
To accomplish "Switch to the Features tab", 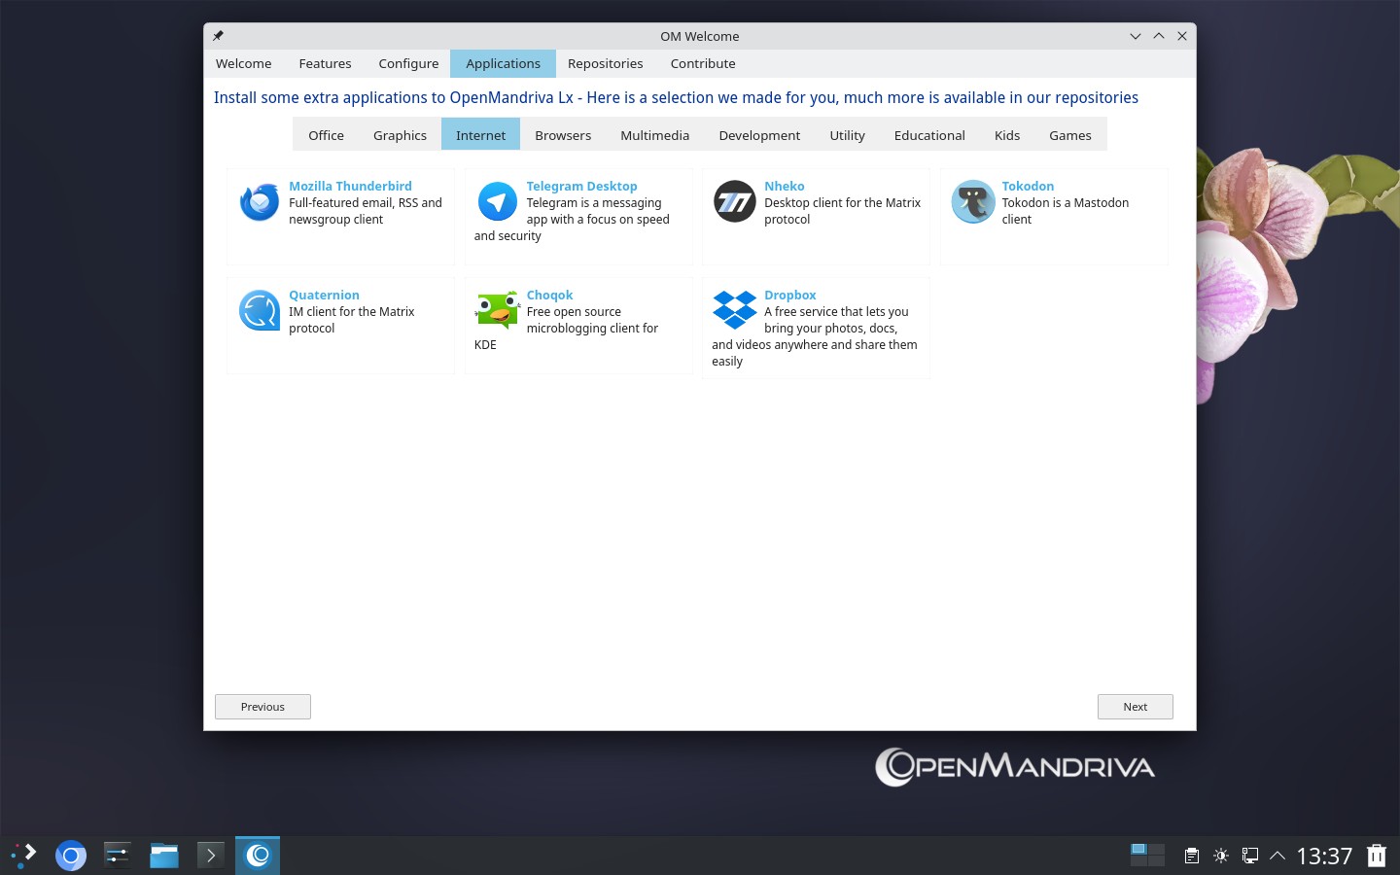I will tap(325, 63).
